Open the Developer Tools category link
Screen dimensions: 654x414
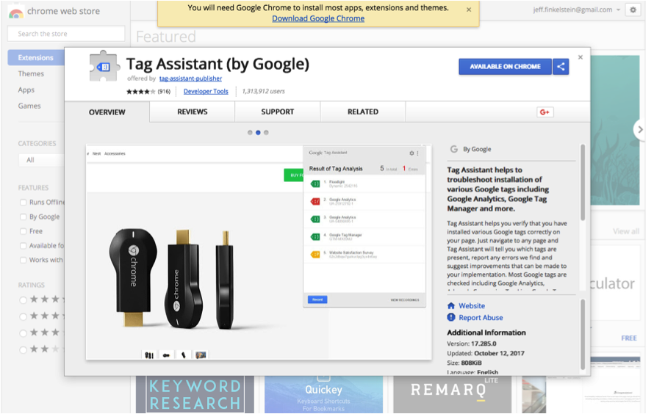pyautogui.click(x=206, y=91)
